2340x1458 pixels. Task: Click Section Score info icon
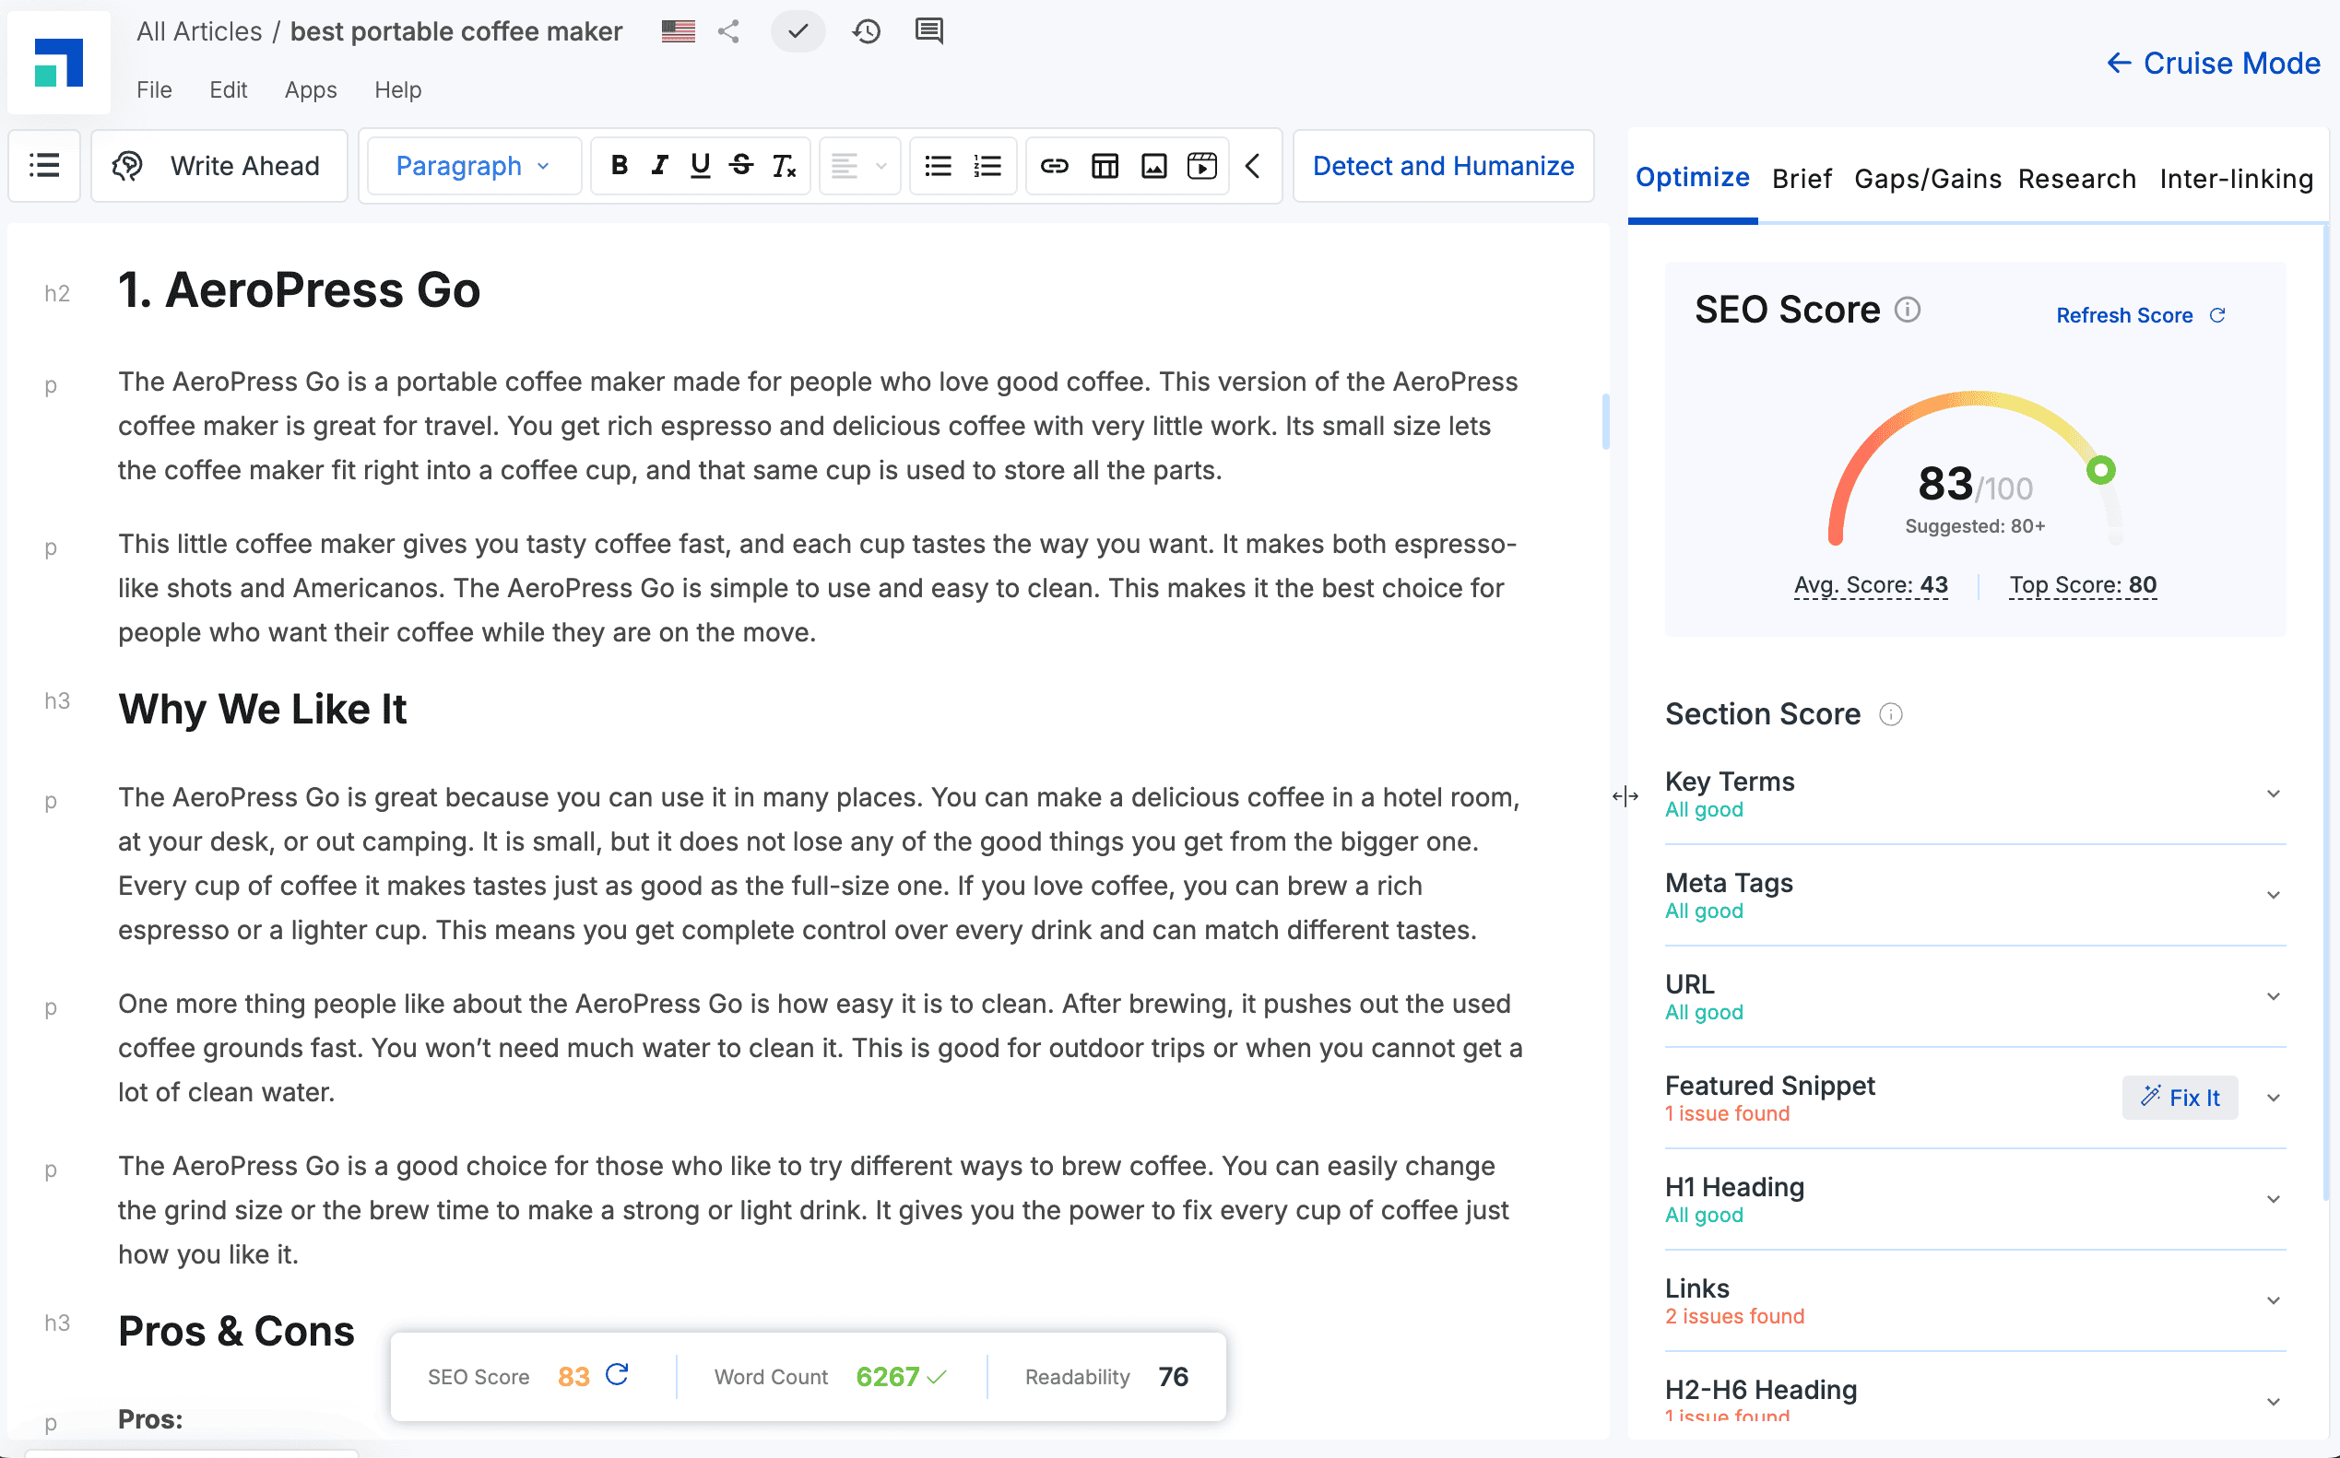coord(1890,714)
